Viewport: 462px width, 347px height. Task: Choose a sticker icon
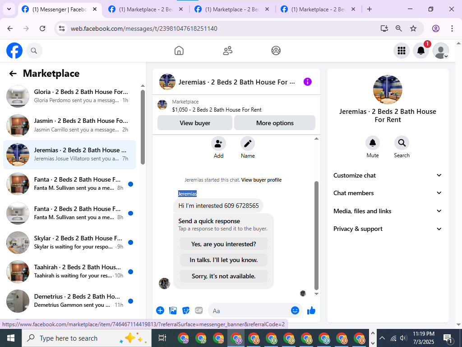point(186,310)
